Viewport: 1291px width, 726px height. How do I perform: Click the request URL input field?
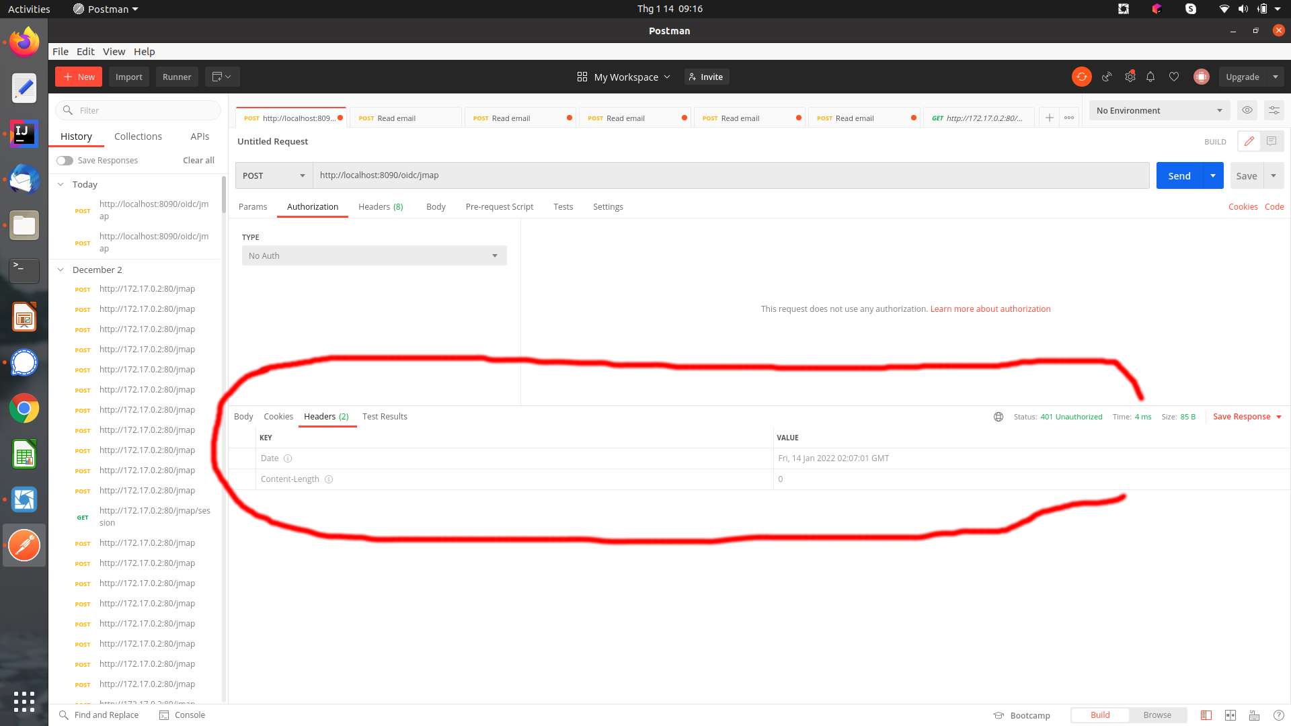pyautogui.click(x=730, y=175)
